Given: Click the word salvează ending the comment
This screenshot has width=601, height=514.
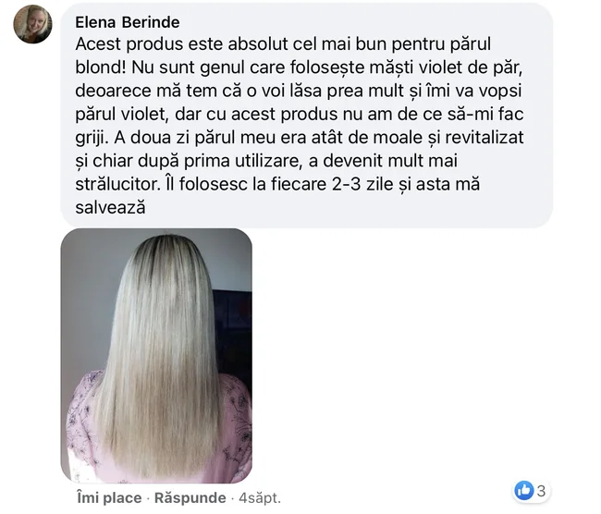Looking at the screenshot, I should [x=110, y=207].
